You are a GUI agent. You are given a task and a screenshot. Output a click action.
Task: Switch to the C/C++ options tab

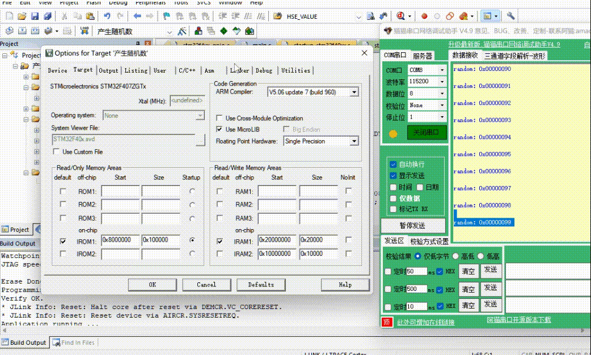(x=187, y=71)
